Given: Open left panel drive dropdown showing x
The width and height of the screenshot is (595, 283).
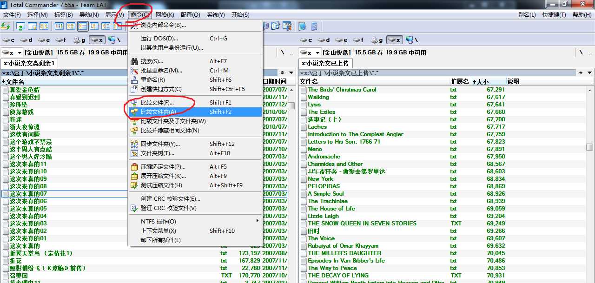Looking at the screenshot, I should [12, 53].
